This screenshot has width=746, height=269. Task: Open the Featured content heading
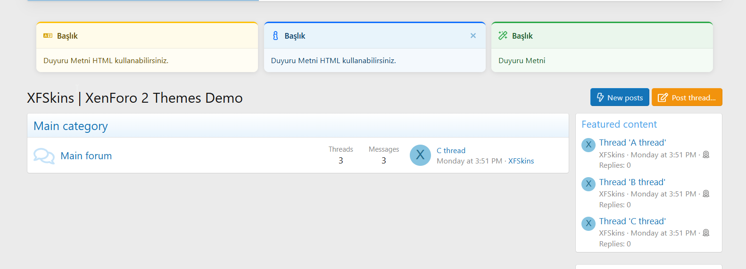(619, 124)
